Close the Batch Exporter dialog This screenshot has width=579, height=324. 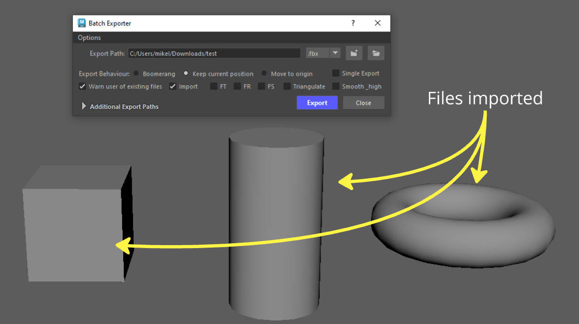click(x=378, y=23)
